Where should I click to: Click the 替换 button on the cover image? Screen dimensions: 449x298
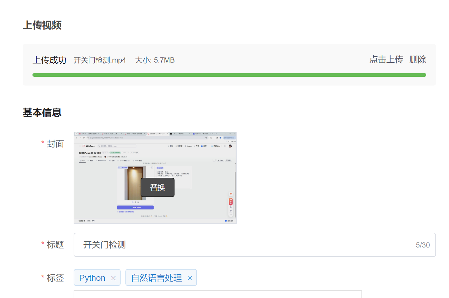coord(158,187)
